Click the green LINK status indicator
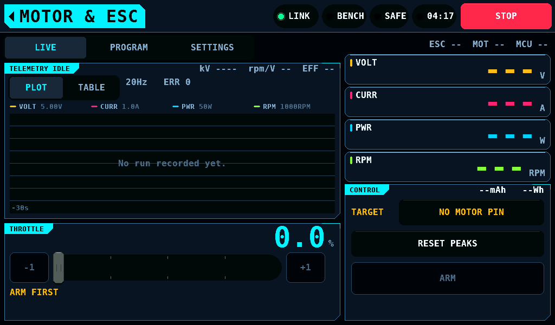 [295, 16]
